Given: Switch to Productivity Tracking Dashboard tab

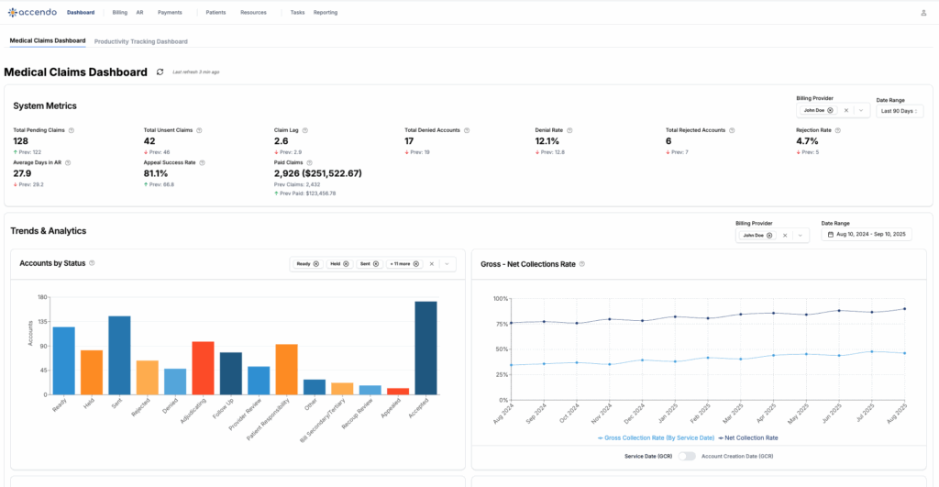Looking at the screenshot, I should [140, 41].
